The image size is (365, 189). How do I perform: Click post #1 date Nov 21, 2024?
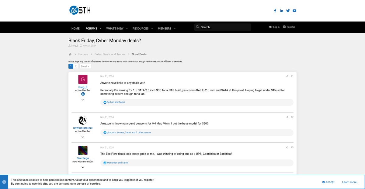coord(107,76)
